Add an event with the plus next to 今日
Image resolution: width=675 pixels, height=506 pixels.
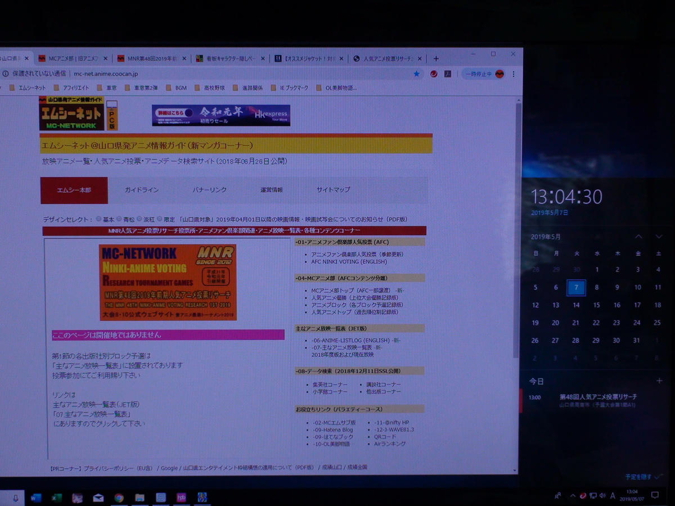659,381
